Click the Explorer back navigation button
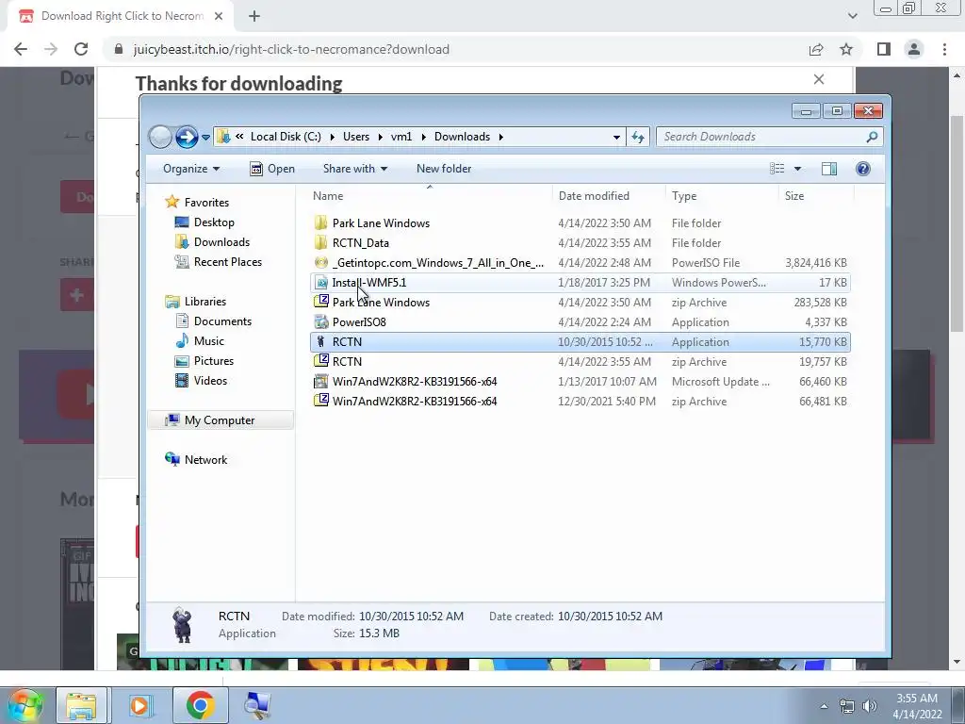Image resolution: width=965 pixels, height=724 pixels. pos(160,137)
